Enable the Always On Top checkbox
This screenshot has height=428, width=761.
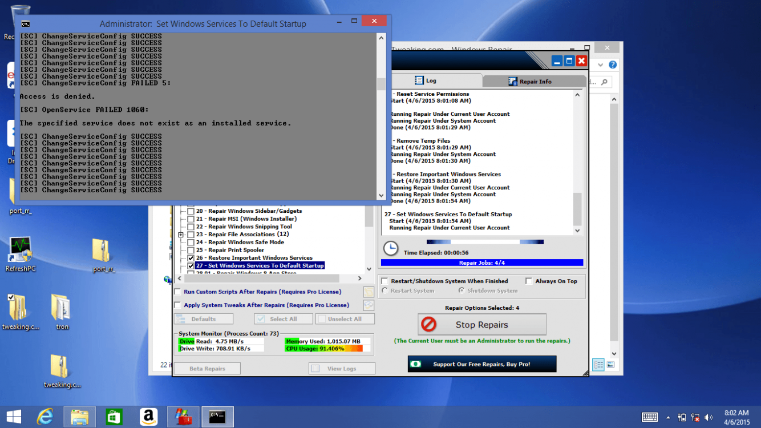pyautogui.click(x=529, y=281)
